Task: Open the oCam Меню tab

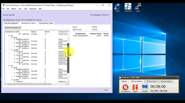Action: tap(124, 81)
